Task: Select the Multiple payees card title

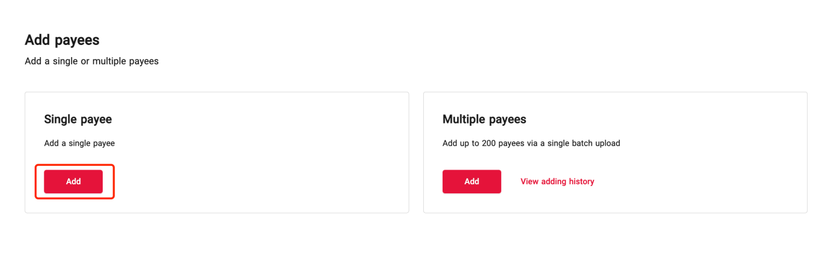Action: (484, 119)
